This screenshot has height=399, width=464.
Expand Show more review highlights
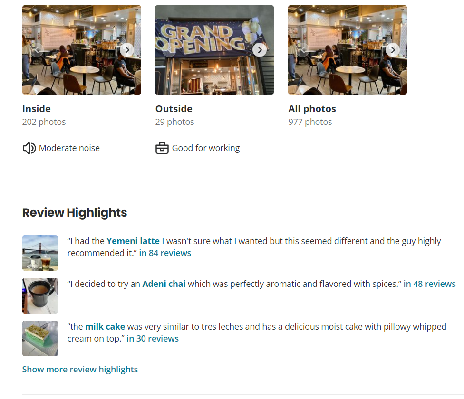pos(80,370)
